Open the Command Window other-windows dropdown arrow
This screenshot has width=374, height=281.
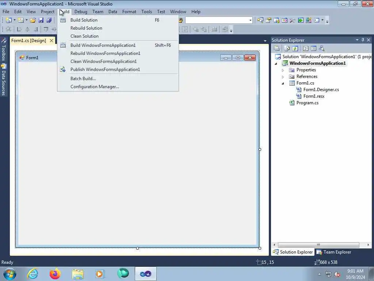[322, 20]
